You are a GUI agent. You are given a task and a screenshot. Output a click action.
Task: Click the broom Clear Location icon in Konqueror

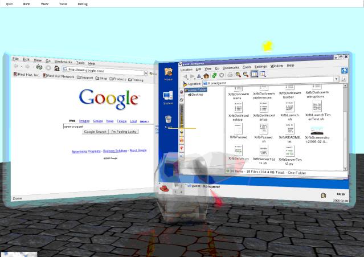[x=185, y=84]
